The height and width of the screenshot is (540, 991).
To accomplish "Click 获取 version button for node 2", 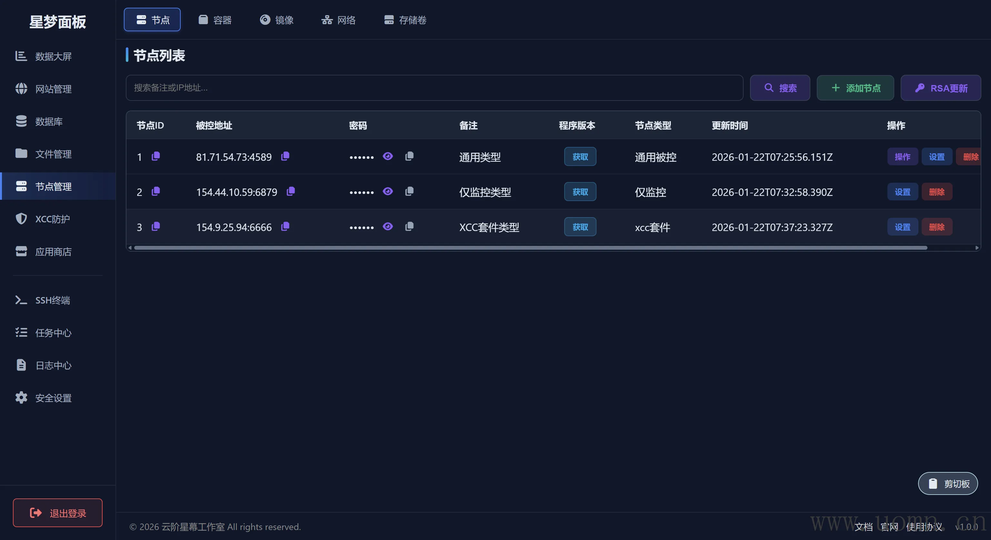I will (580, 192).
